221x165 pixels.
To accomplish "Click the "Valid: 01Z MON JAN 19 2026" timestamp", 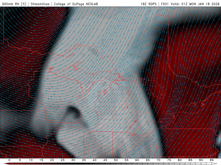I will click(x=195, y=4).
